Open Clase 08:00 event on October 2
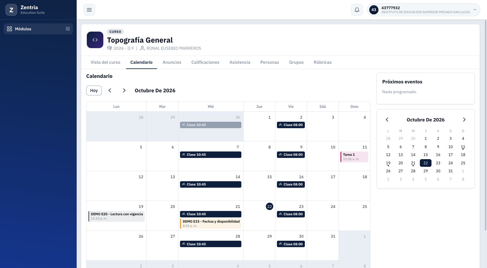Image resolution: width=487 pixels, height=268 pixels. 291,125
